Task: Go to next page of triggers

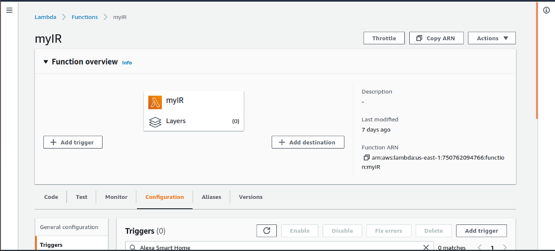Action: tap(505, 247)
